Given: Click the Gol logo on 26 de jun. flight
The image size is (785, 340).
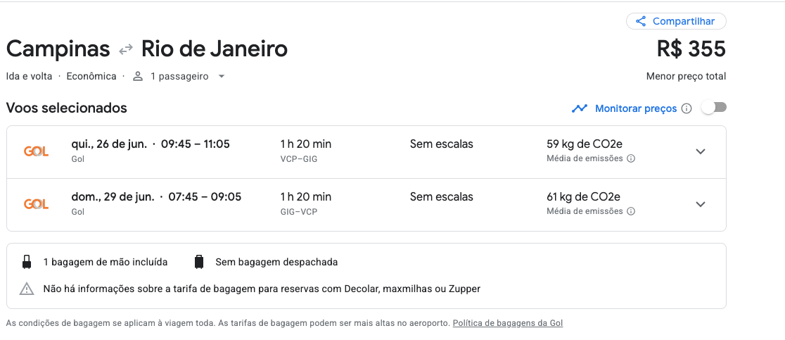Looking at the screenshot, I should click(36, 151).
